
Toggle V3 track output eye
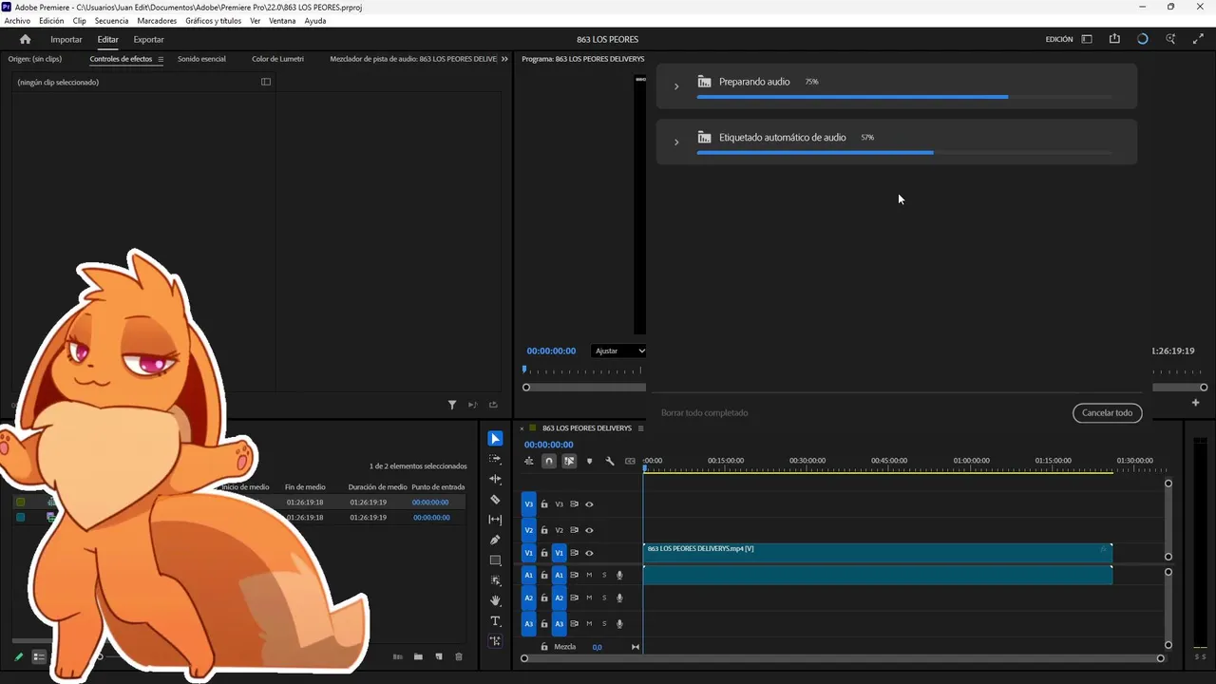point(589,504)
